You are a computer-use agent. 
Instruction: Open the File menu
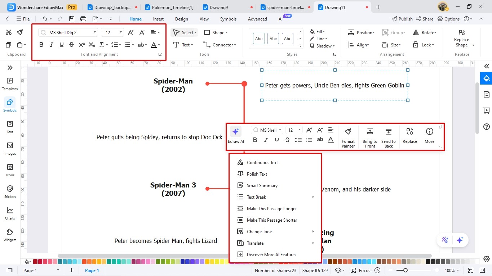[x=23, y=19]
